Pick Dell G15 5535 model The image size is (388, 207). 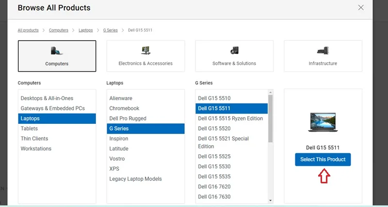click(232, 177)
